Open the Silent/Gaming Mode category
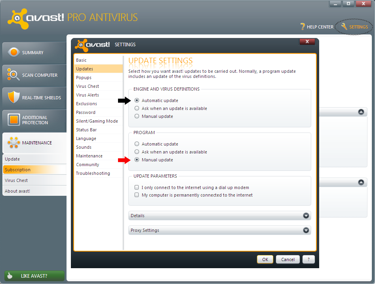 [99, 121]
